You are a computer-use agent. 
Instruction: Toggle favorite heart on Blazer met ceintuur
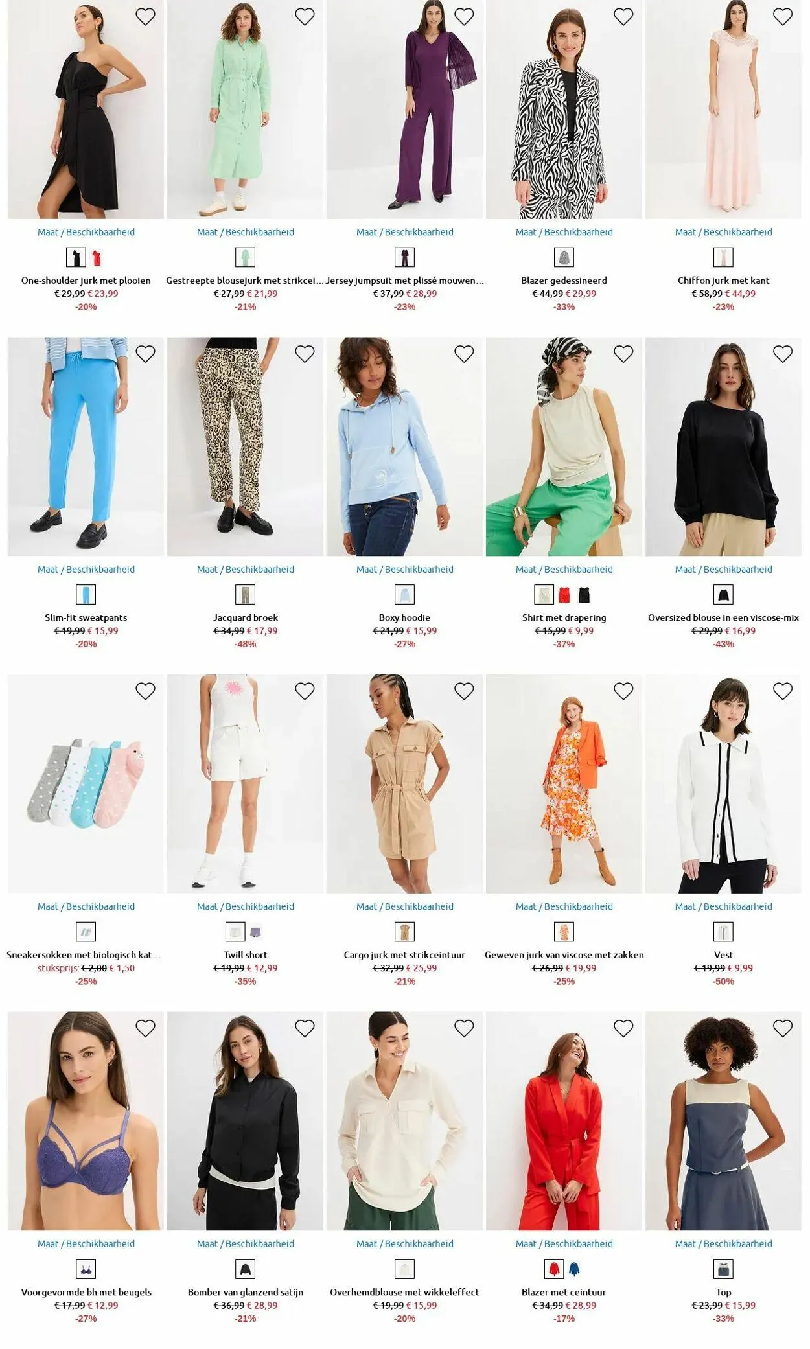click(x=623, y=1028)
